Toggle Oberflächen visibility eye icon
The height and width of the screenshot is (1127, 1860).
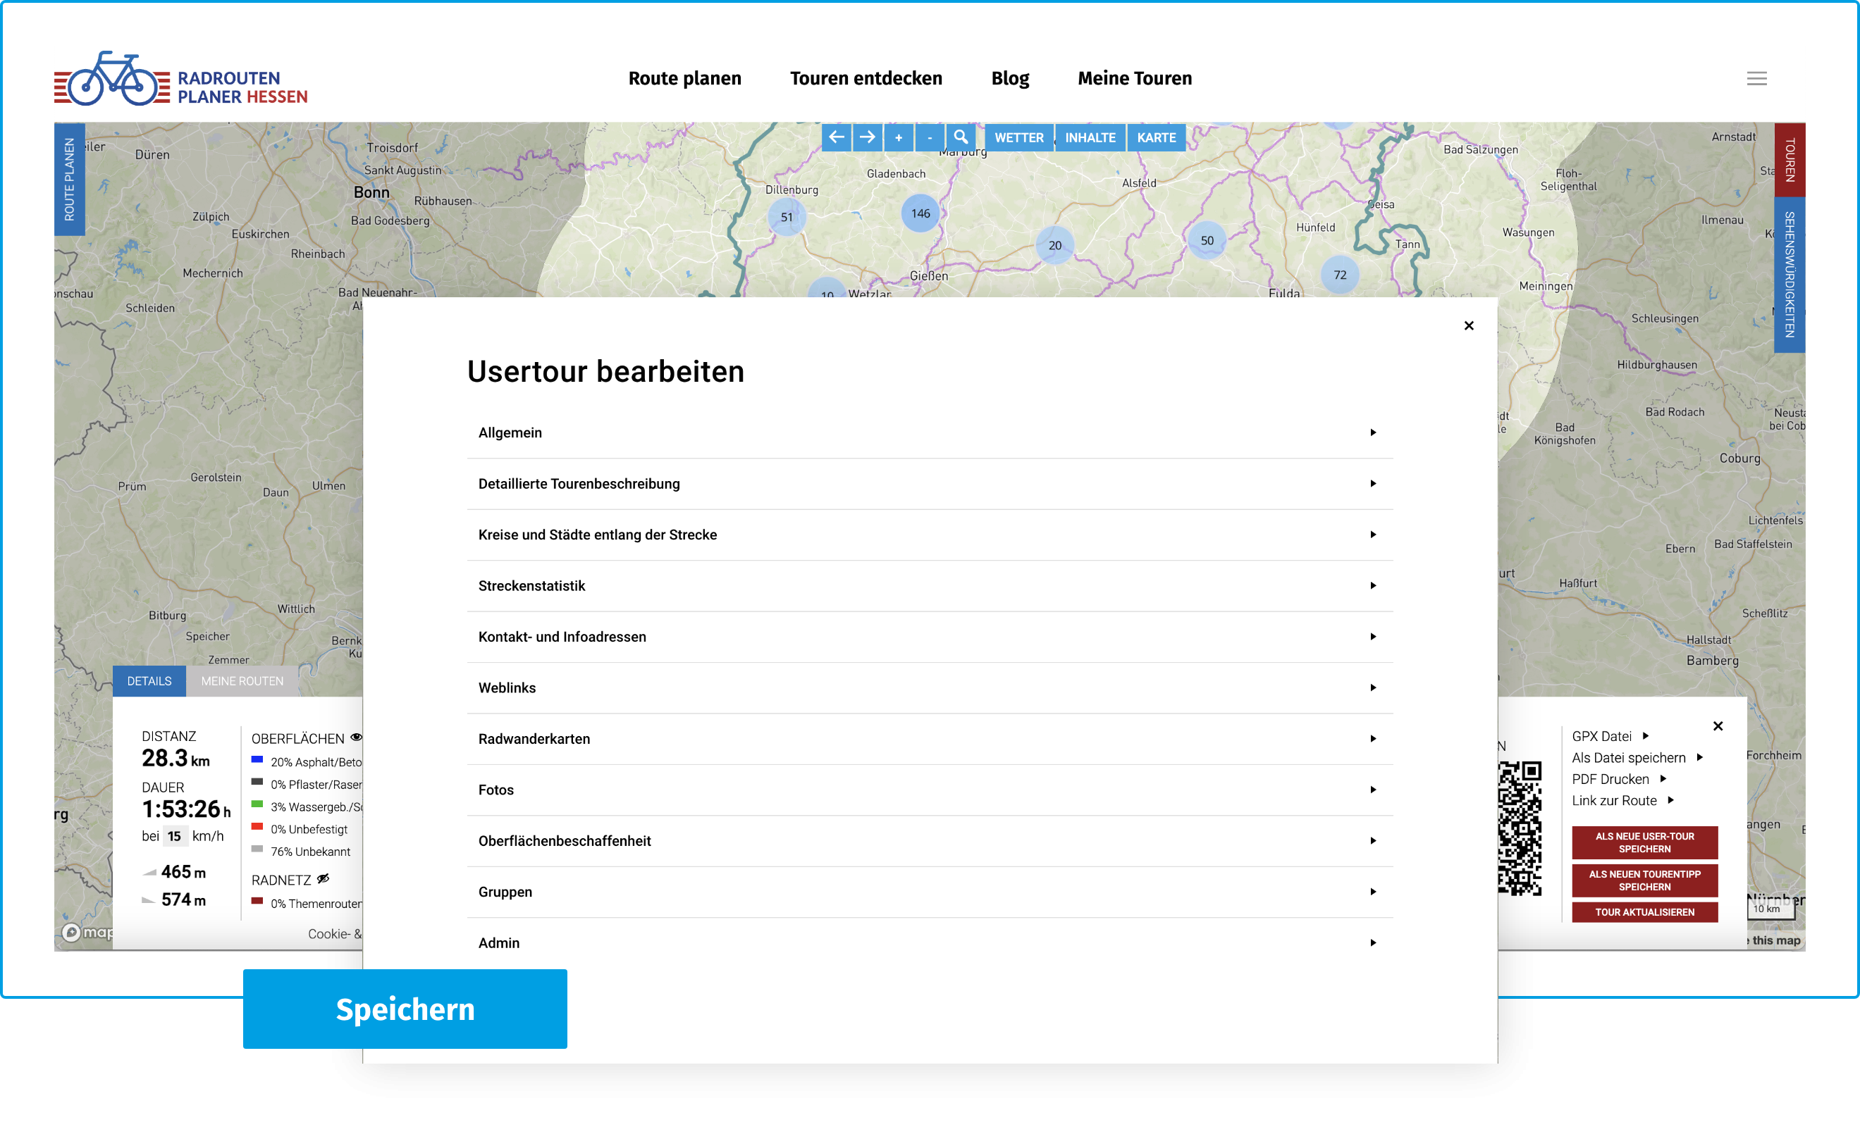click(x=357, y=737)
